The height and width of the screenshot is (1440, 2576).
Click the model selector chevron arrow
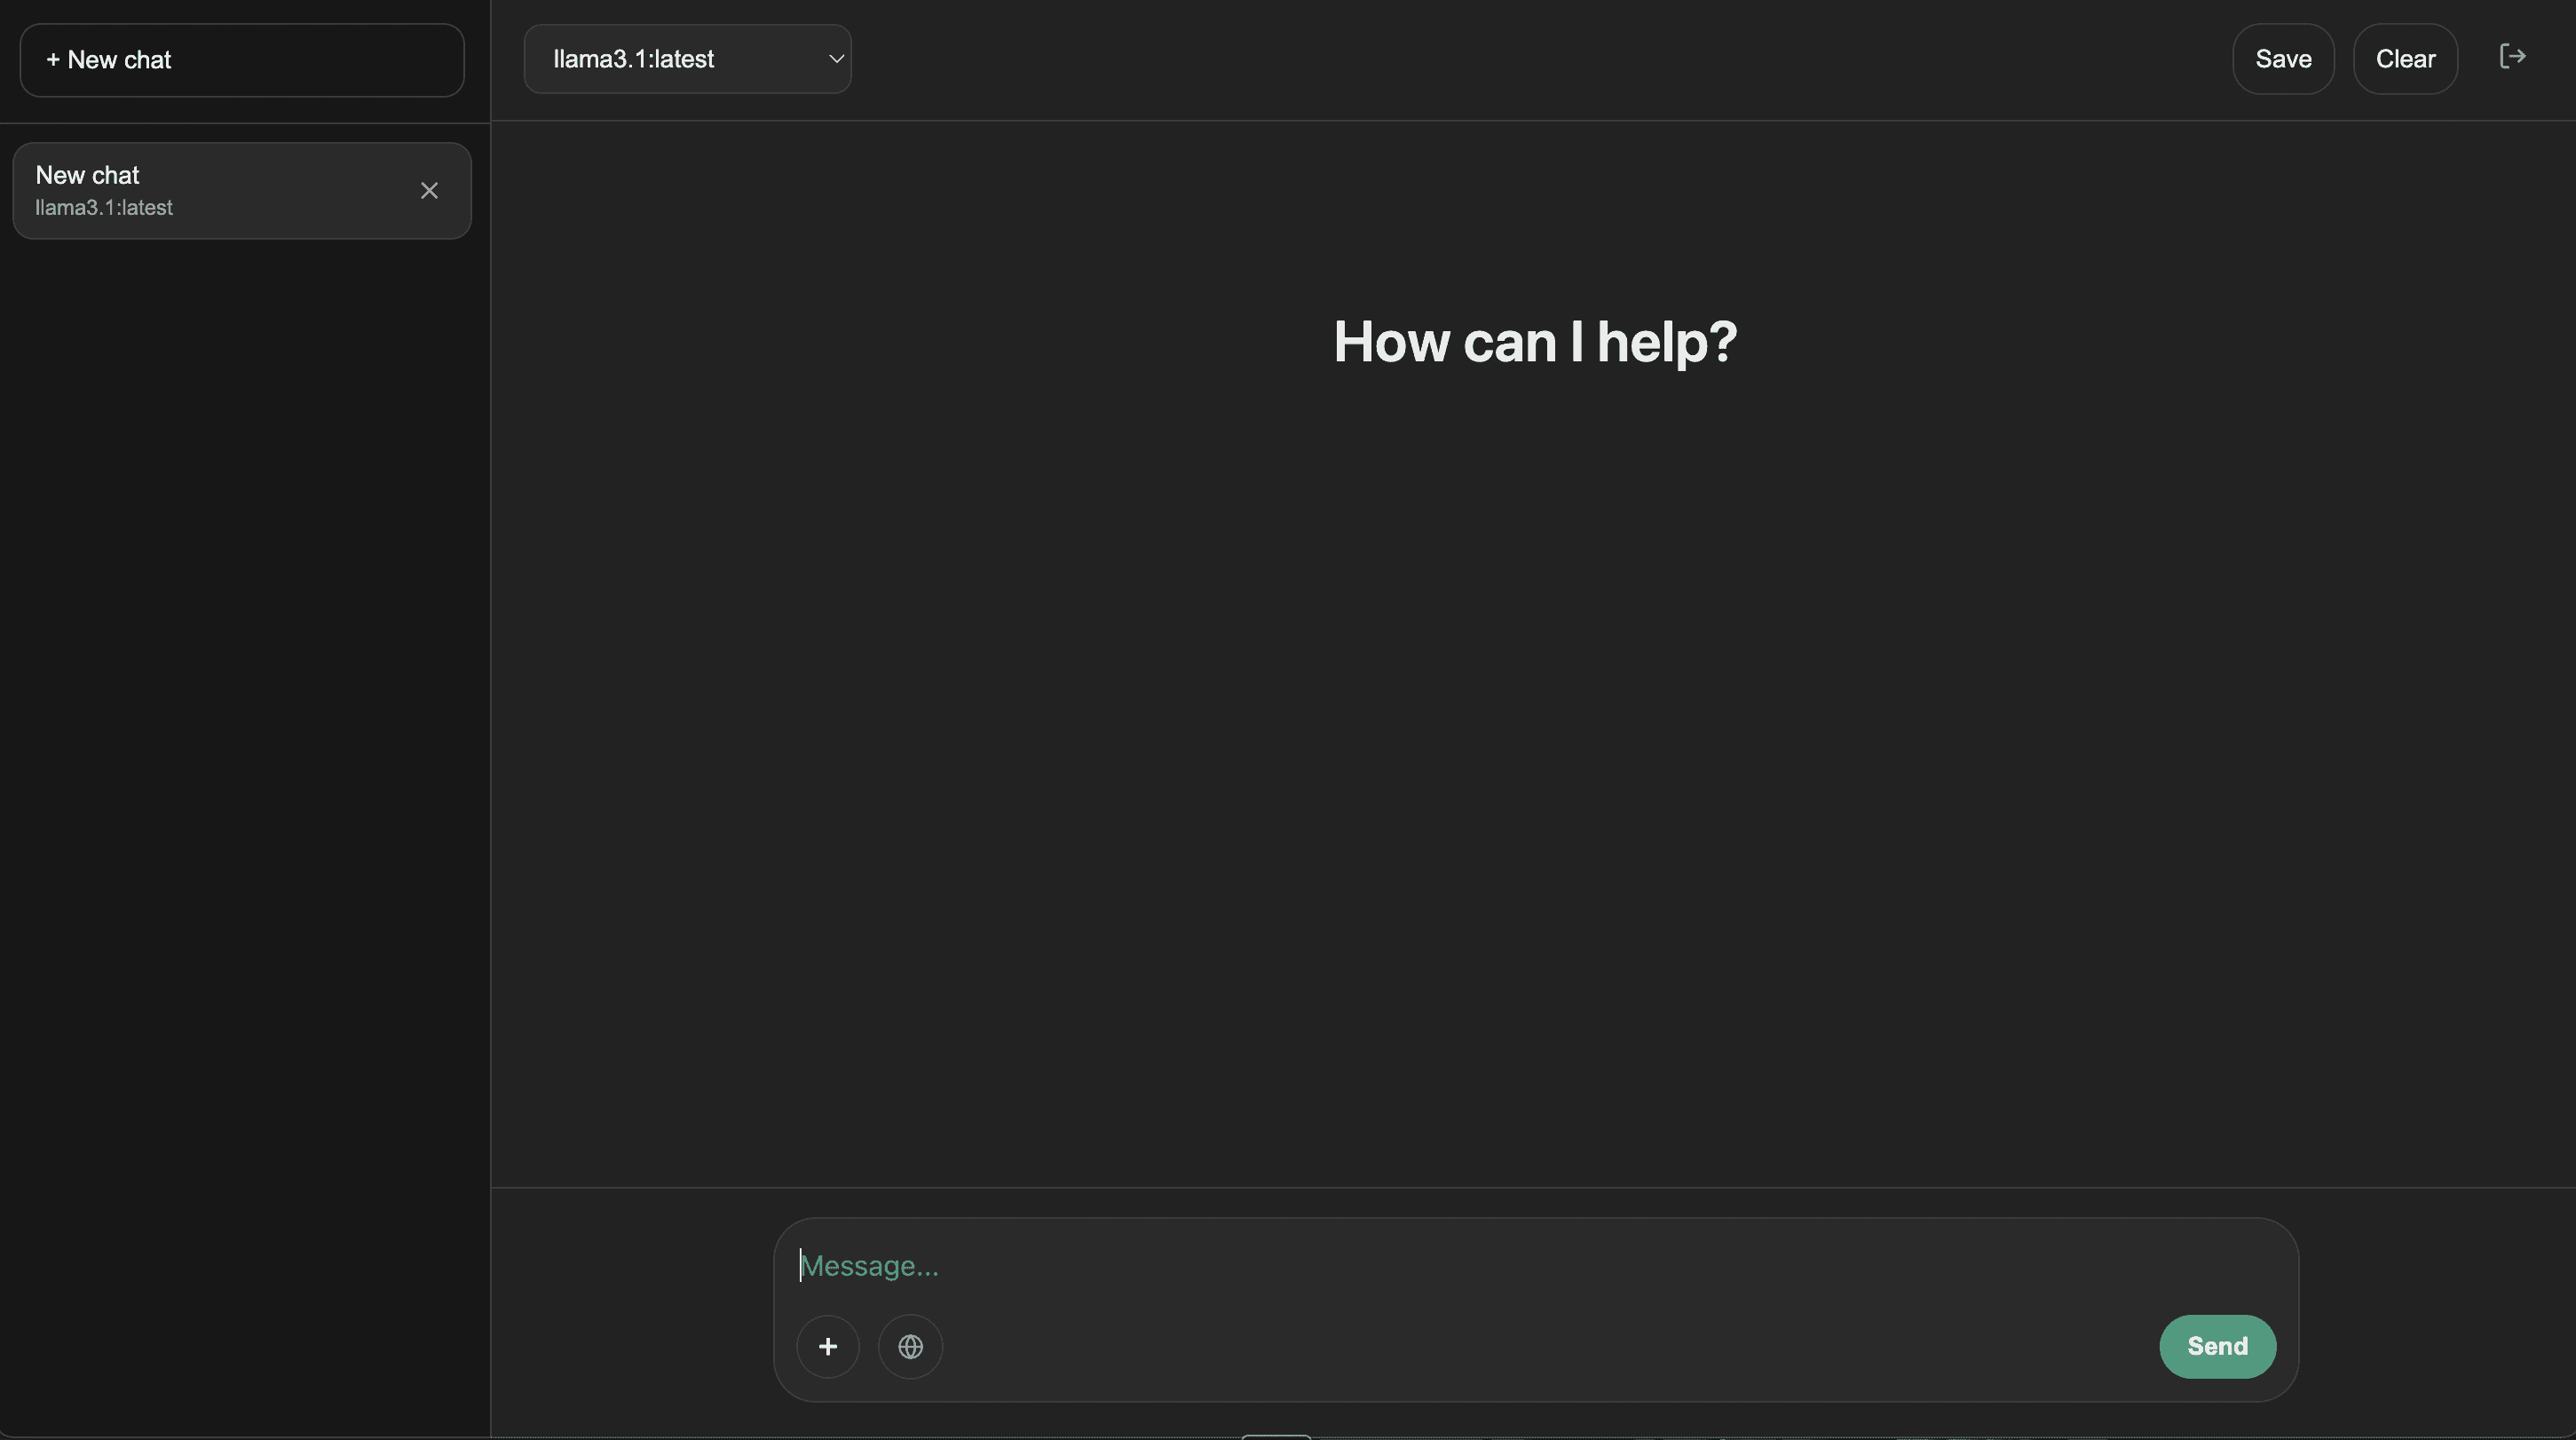[x=836, y=59]
